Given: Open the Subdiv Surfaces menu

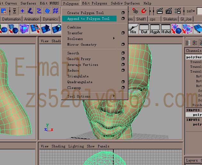Looking at the screenshot, I should [x=125, y=3].
